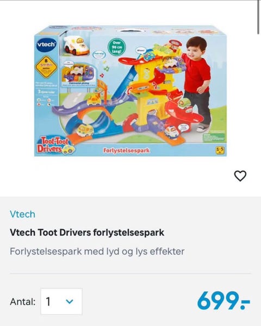Click the yellow diamond badge on box
This screenshot has height=326, width=261.
(x=46, y=67)
